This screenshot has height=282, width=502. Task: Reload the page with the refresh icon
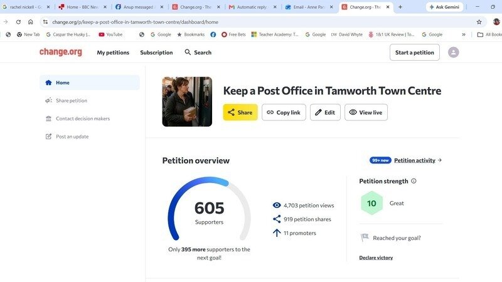click(18, 22)
